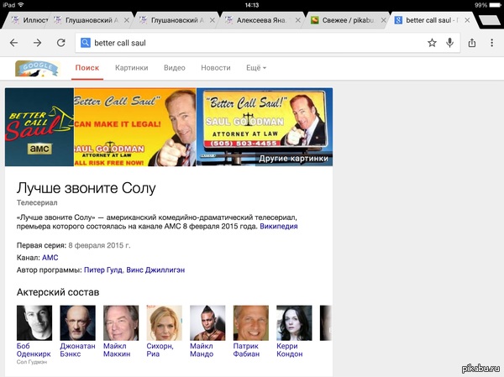Open Сихорн, Риа's photo

[165, 323]
